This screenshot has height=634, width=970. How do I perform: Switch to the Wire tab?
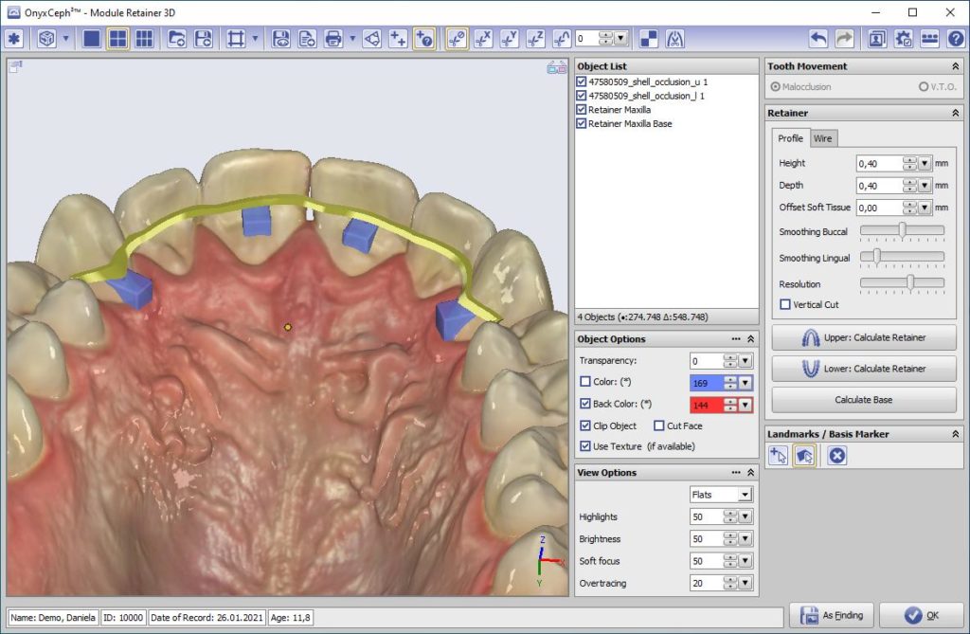click(823, 138)
